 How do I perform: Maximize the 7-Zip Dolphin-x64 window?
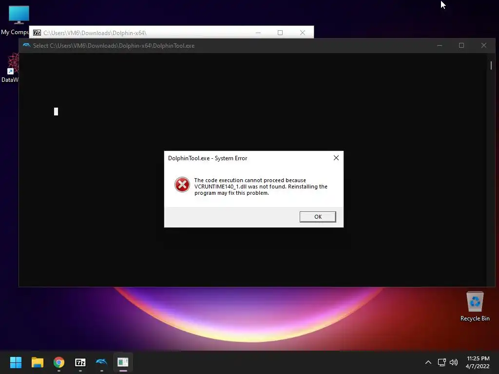[280, 33]
